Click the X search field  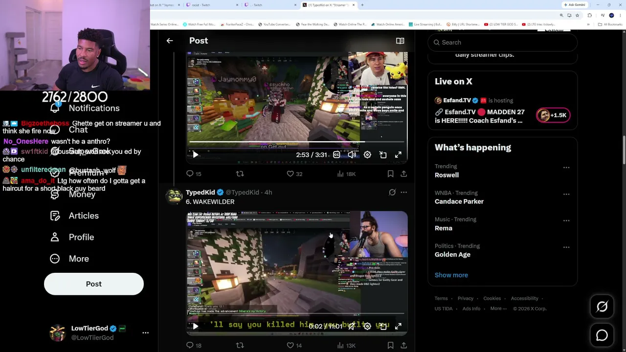click(502, 43)
